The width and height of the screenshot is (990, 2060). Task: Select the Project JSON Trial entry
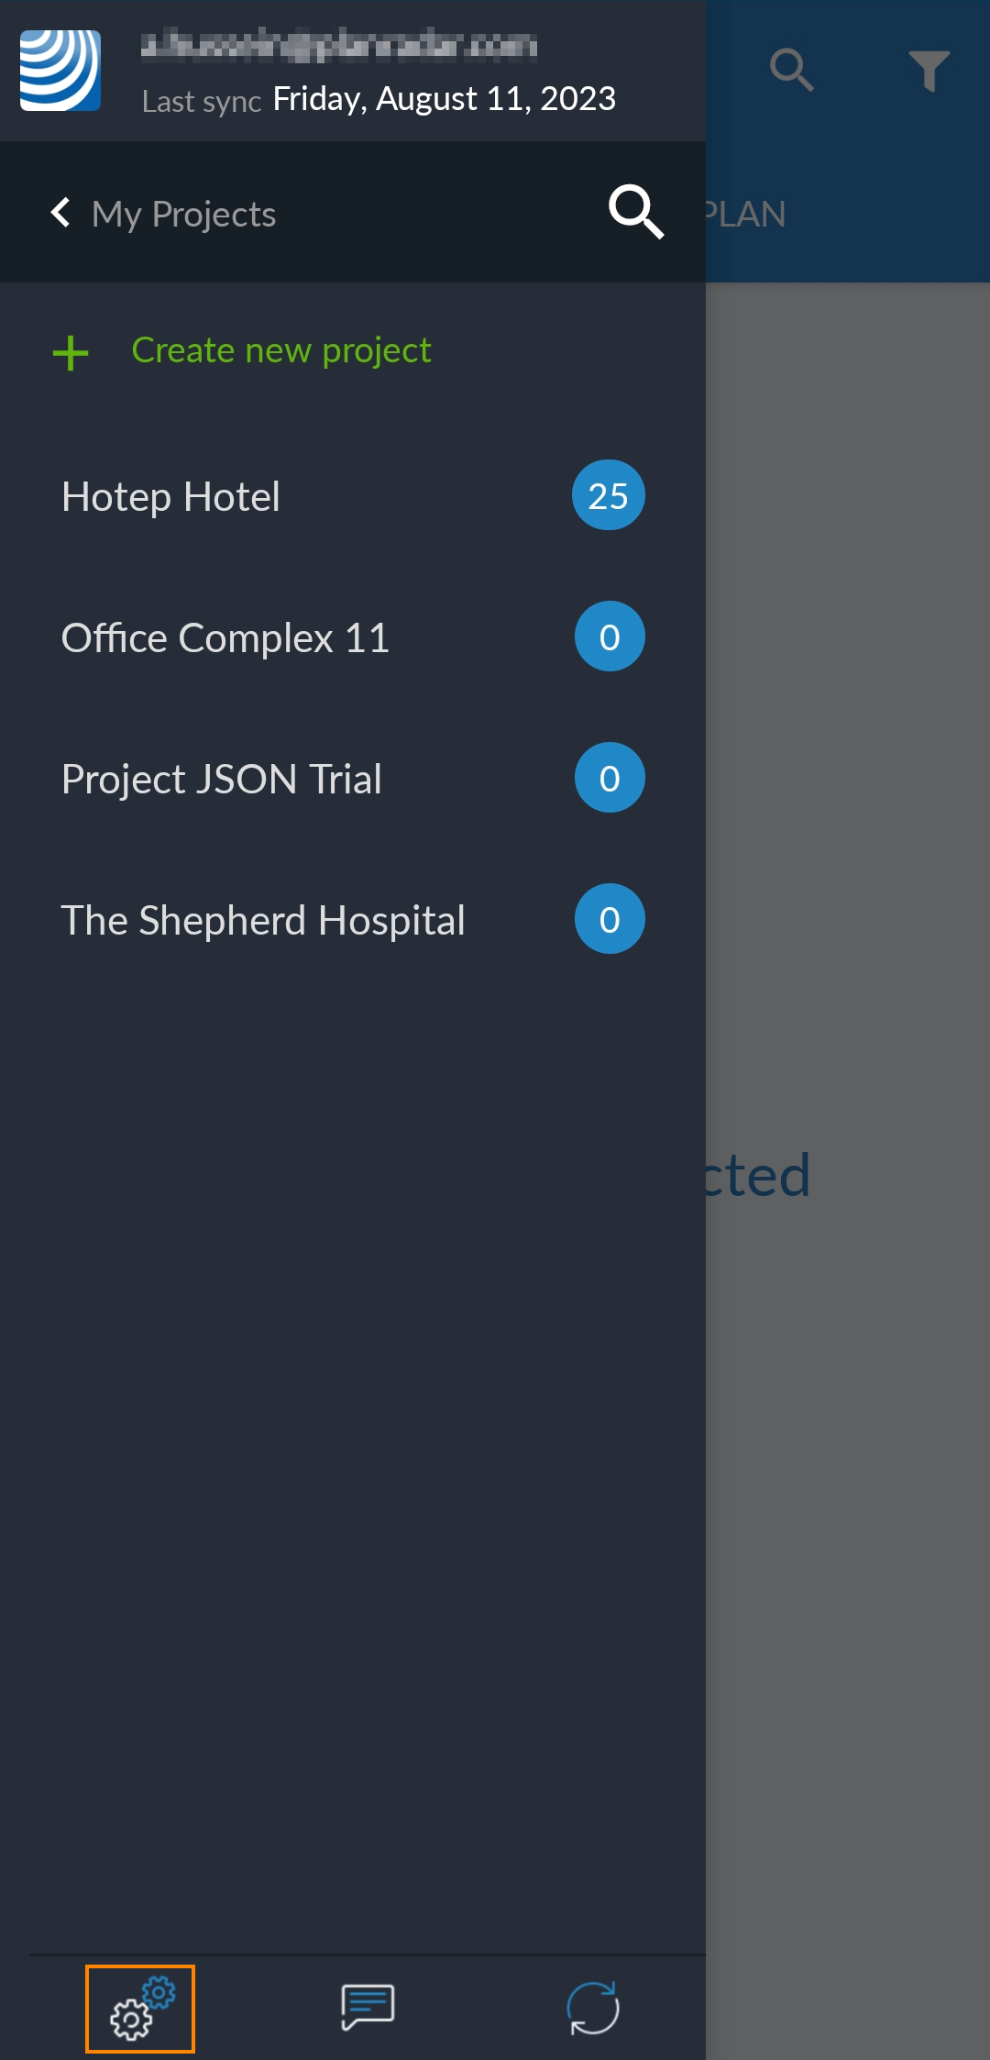coord(222,780)
